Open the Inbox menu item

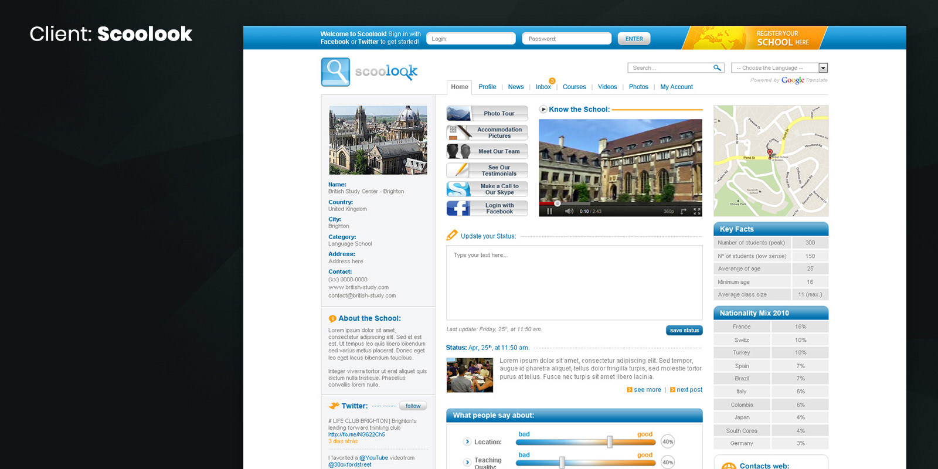coord(543,87)
